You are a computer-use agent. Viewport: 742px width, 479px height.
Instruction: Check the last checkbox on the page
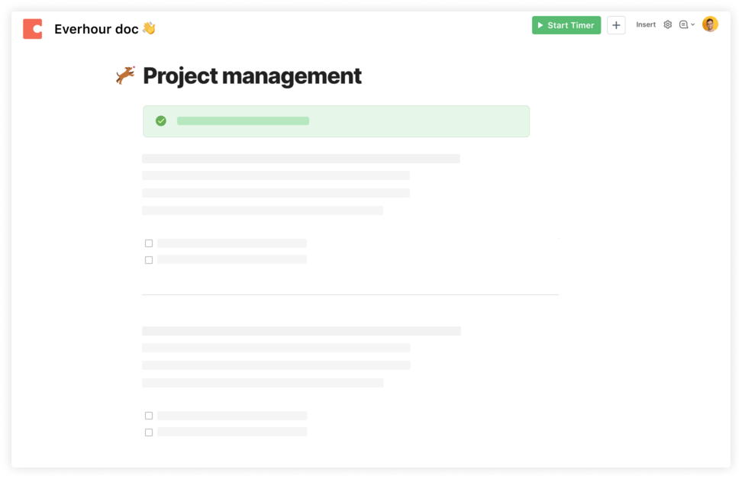coord(149,432)
